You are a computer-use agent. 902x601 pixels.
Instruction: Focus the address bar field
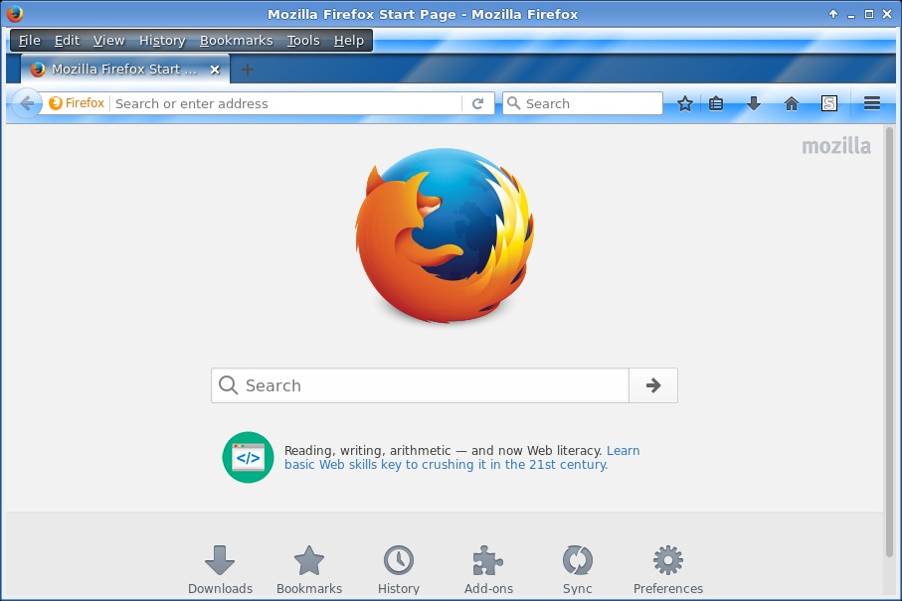(x=286, y=103)
